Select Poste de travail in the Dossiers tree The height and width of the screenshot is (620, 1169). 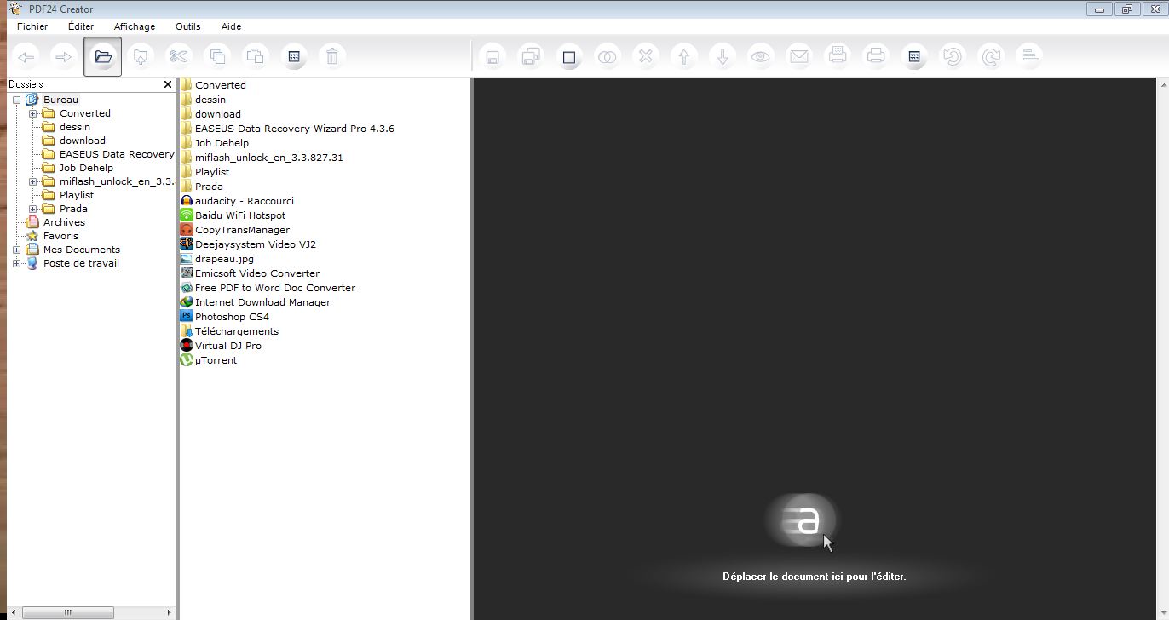[x=81, y=263]
